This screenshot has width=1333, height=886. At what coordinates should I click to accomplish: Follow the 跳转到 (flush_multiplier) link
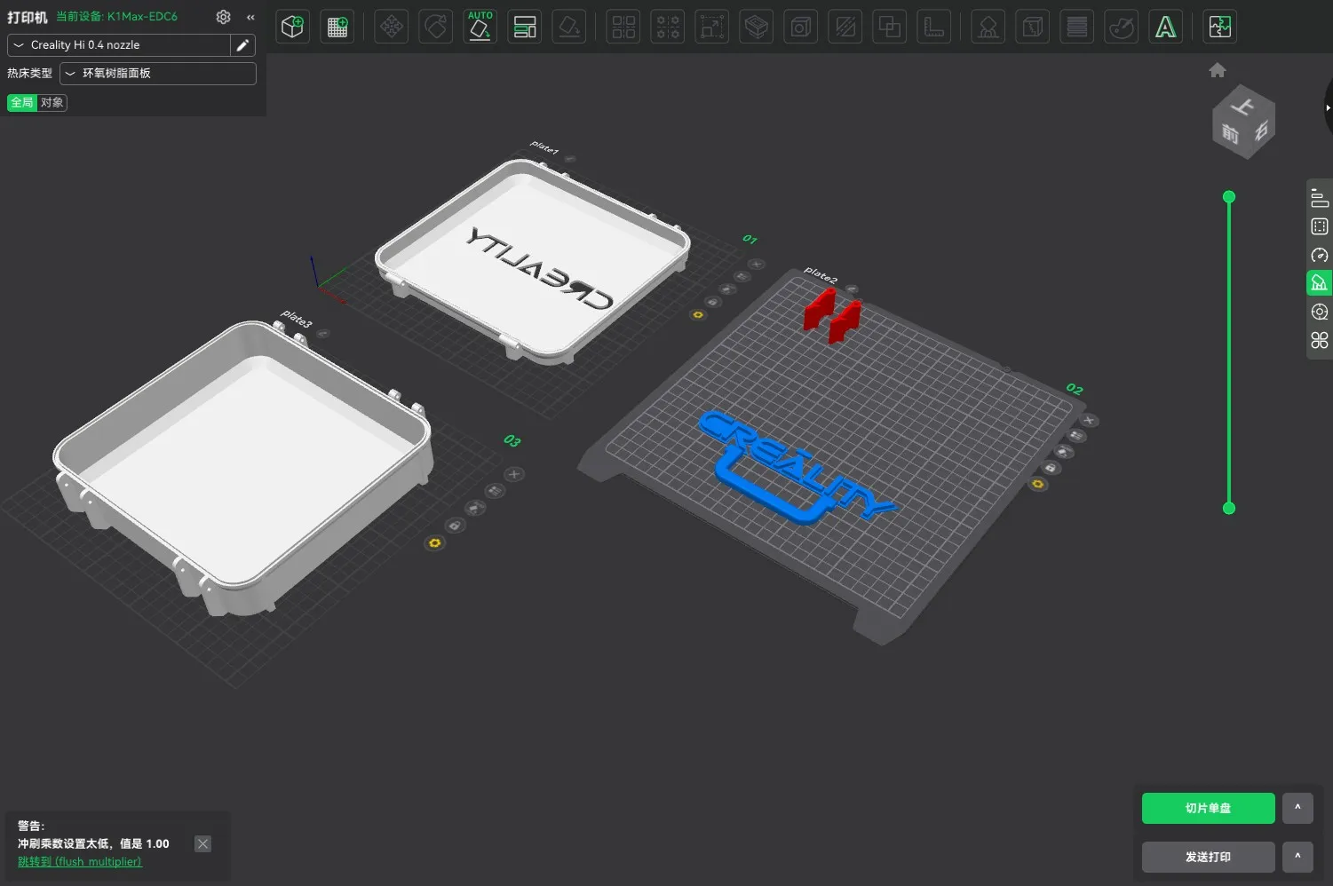[x=80, y=862]
